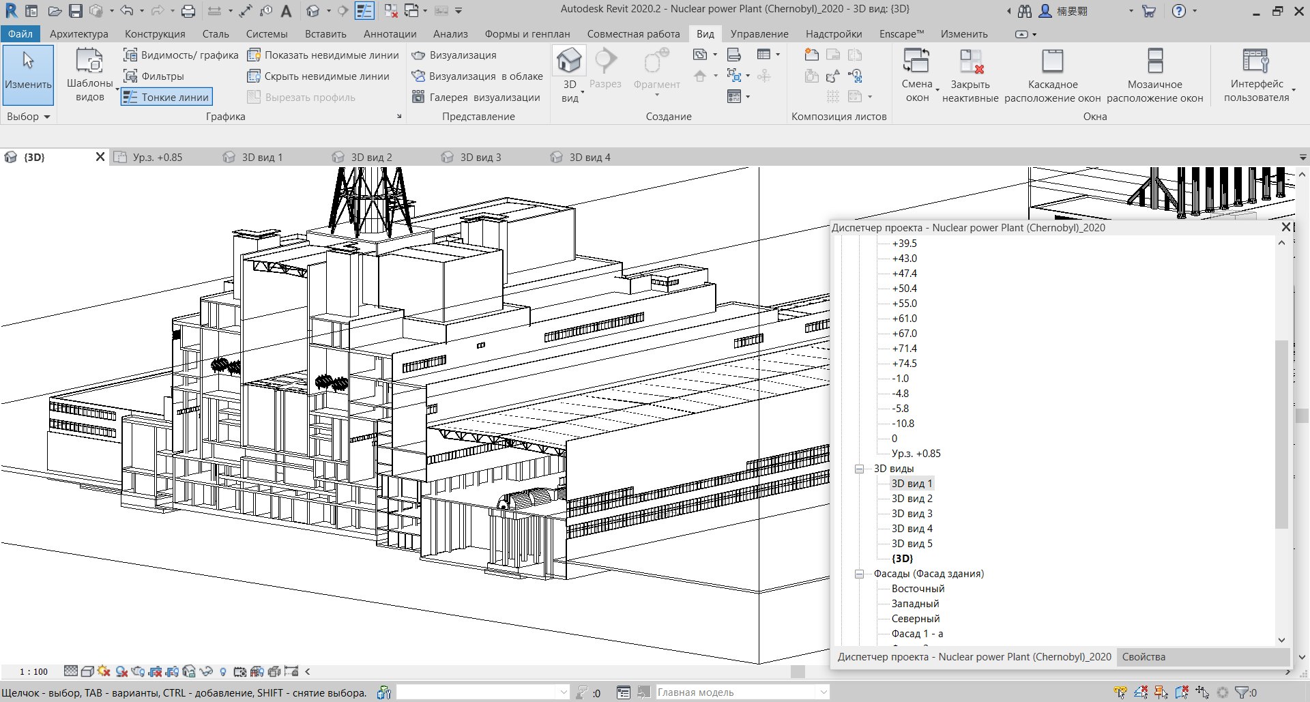This screenshot has width=1310, height=702.
Task: Open Видимость/графика settings
Action: pyautogui.click(x=181, y=55)
